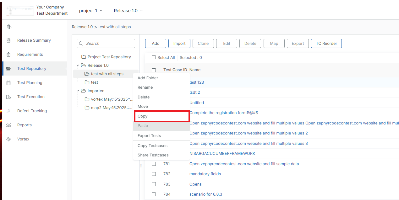This screenshot has height=200, width=399.
Task: Tick the checkbox for test case 782
Action: tap(154, 174)
